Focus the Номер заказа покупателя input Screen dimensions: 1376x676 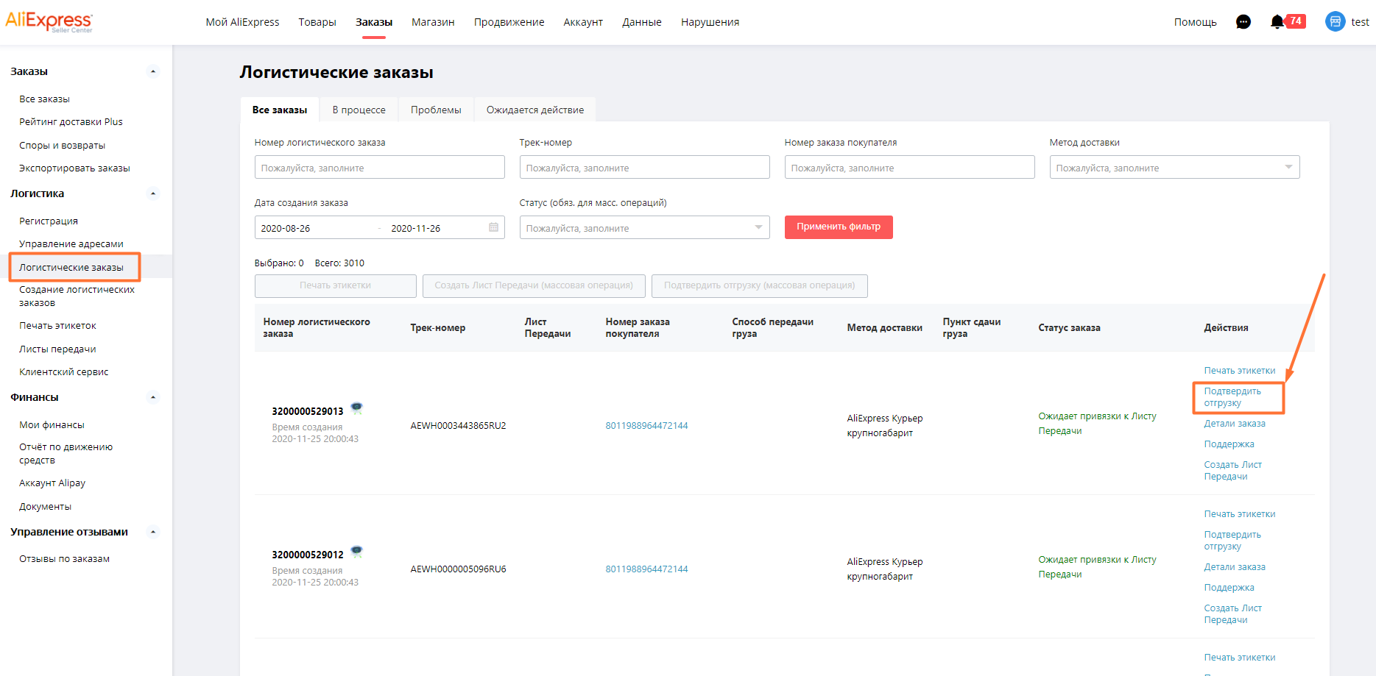[909, 167]
